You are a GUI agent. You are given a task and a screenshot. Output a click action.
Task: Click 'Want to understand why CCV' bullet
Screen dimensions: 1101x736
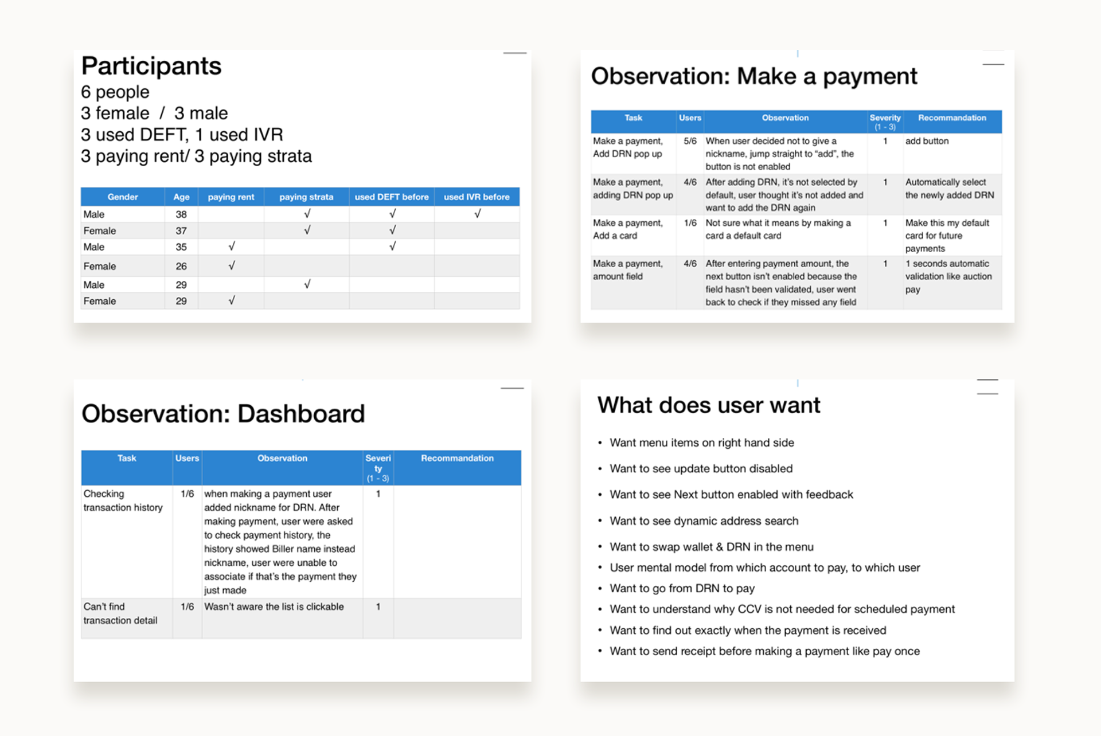[x=782, y=609]
